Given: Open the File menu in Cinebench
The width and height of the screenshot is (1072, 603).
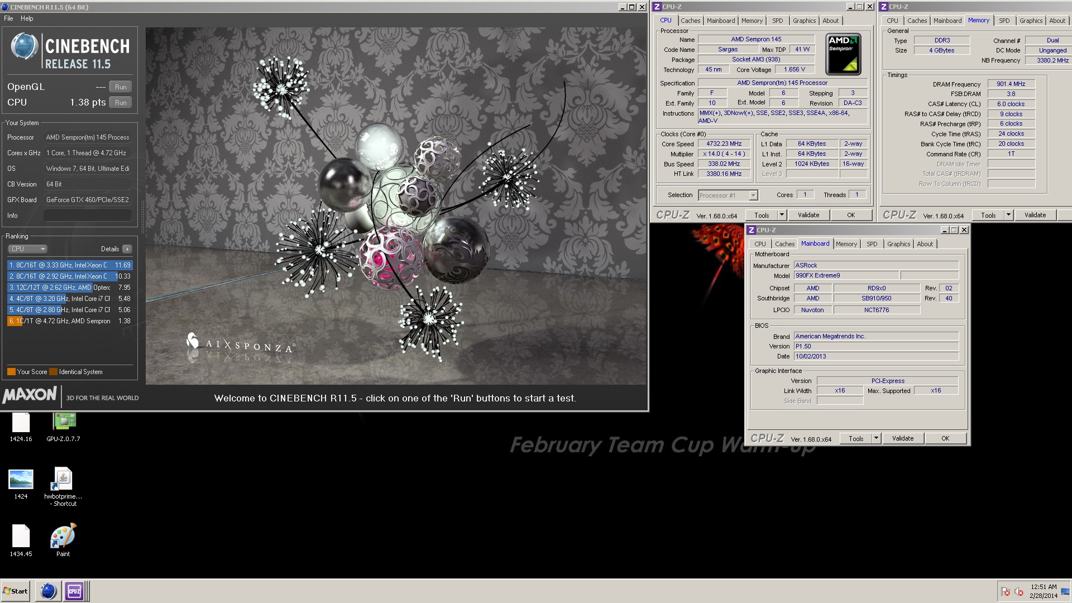Looking at the screenshot, I should [8, 18].
